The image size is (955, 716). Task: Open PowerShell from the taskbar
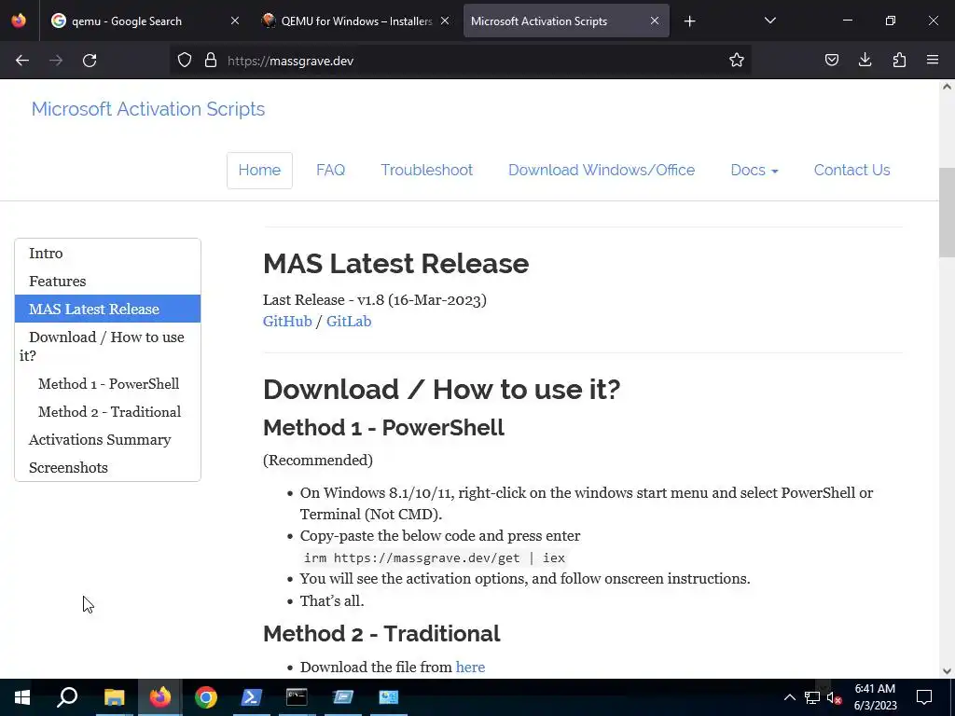(x=252, y=697)
